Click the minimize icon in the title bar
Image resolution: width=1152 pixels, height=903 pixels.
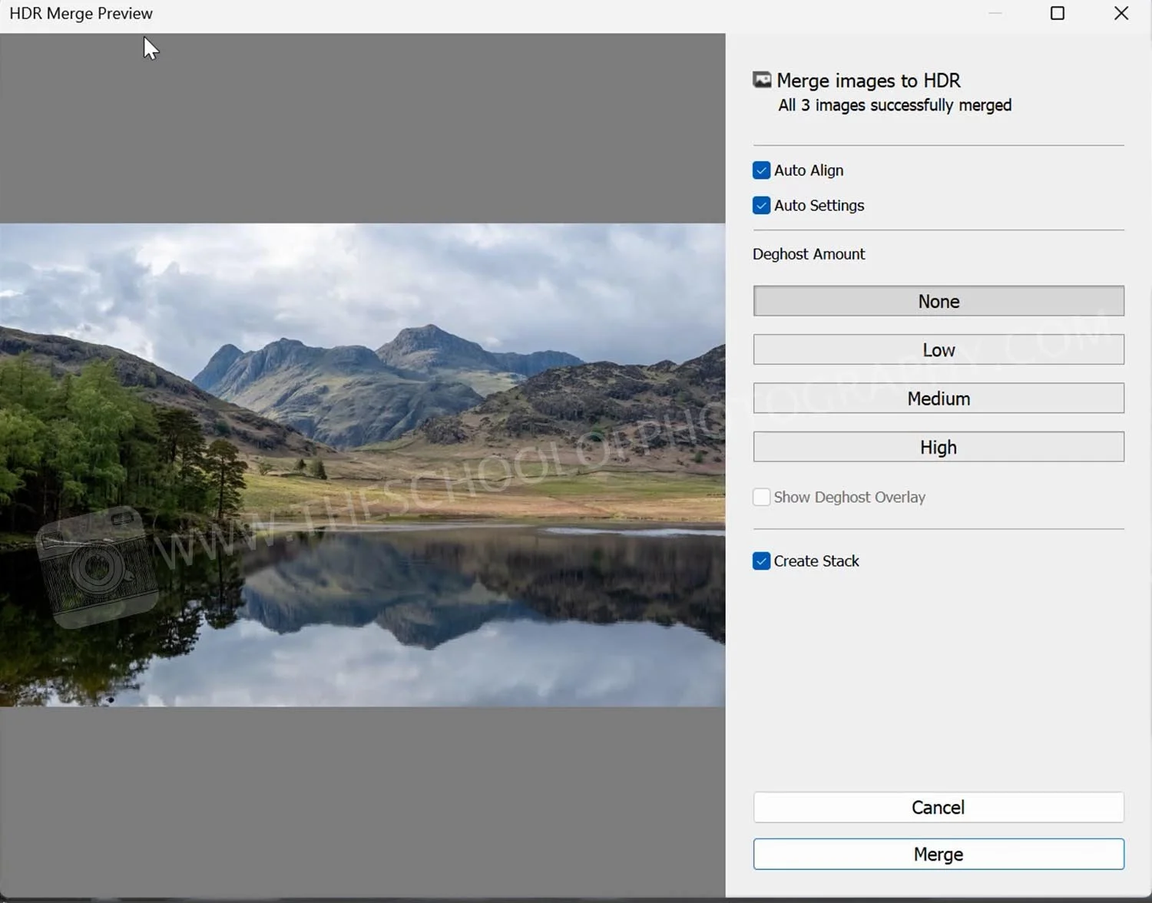coord(995,13)
